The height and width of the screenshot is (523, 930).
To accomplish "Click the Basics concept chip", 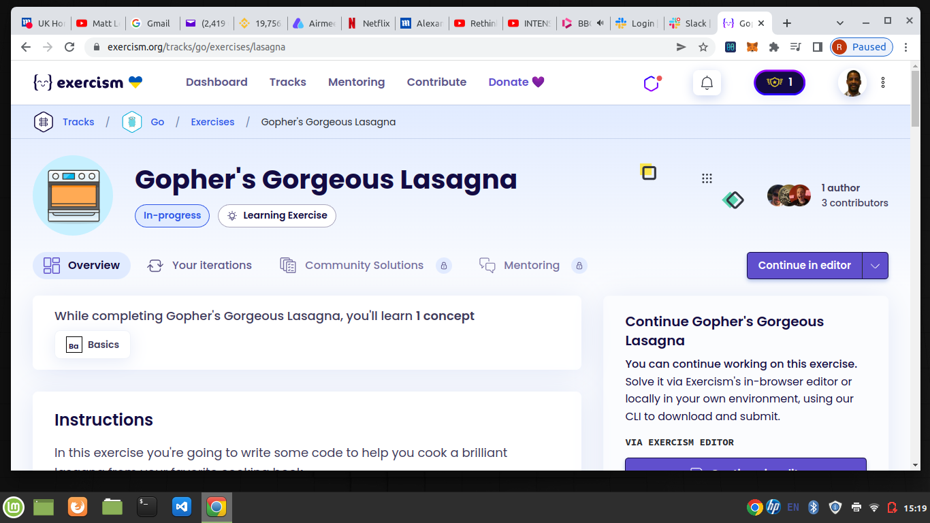I will pos(93,345).
